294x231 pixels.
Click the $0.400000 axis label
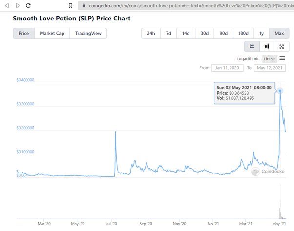[x=25, y=80]
